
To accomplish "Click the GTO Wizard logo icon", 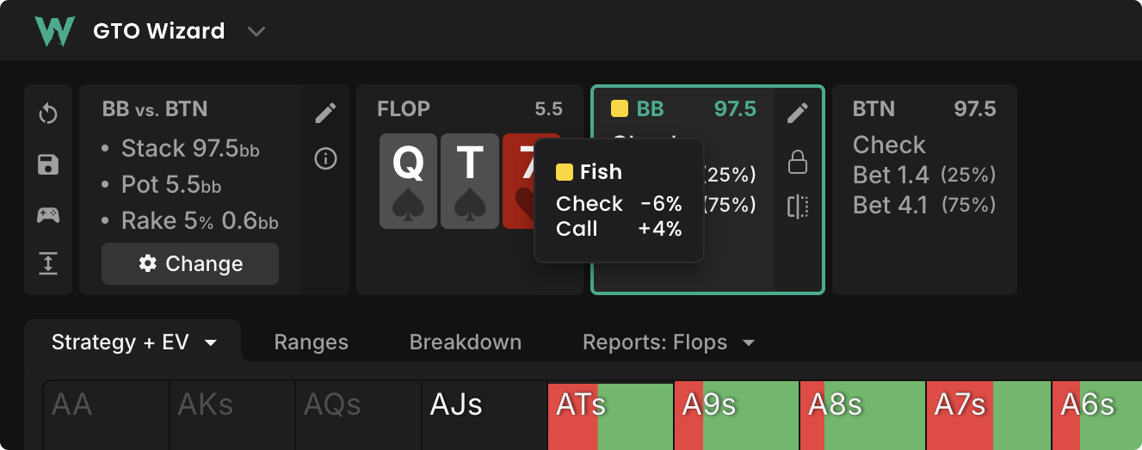I will (x=50, y=31).
